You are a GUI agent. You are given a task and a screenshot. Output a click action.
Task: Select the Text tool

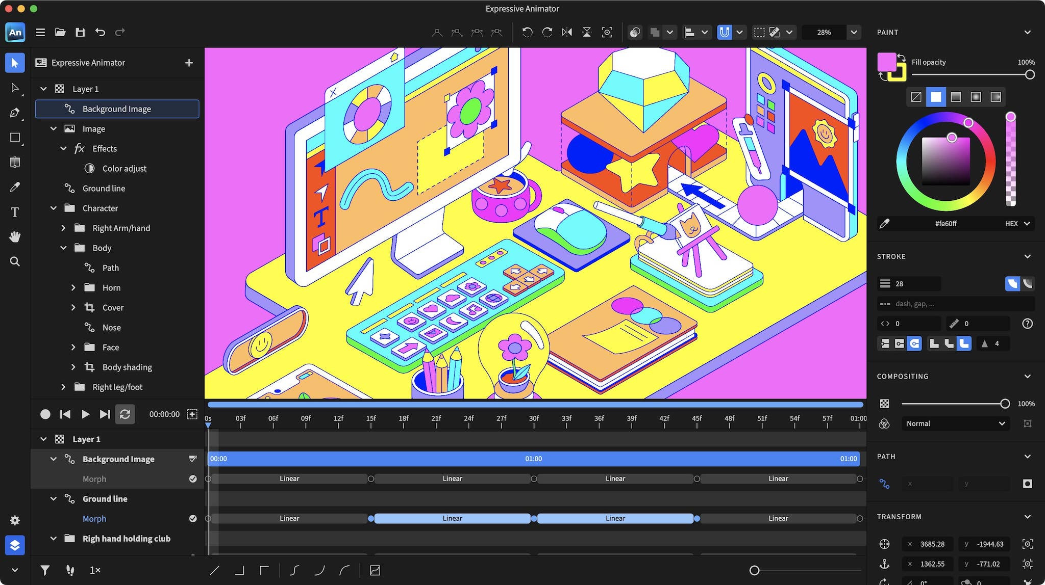[x=15, y=212]
